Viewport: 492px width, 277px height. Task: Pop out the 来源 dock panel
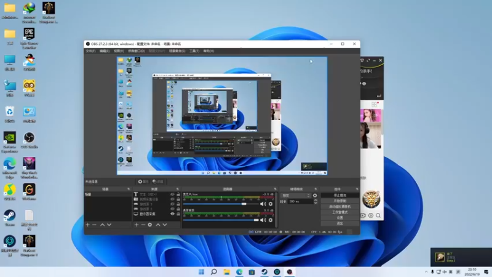click(x=178, y=189)
